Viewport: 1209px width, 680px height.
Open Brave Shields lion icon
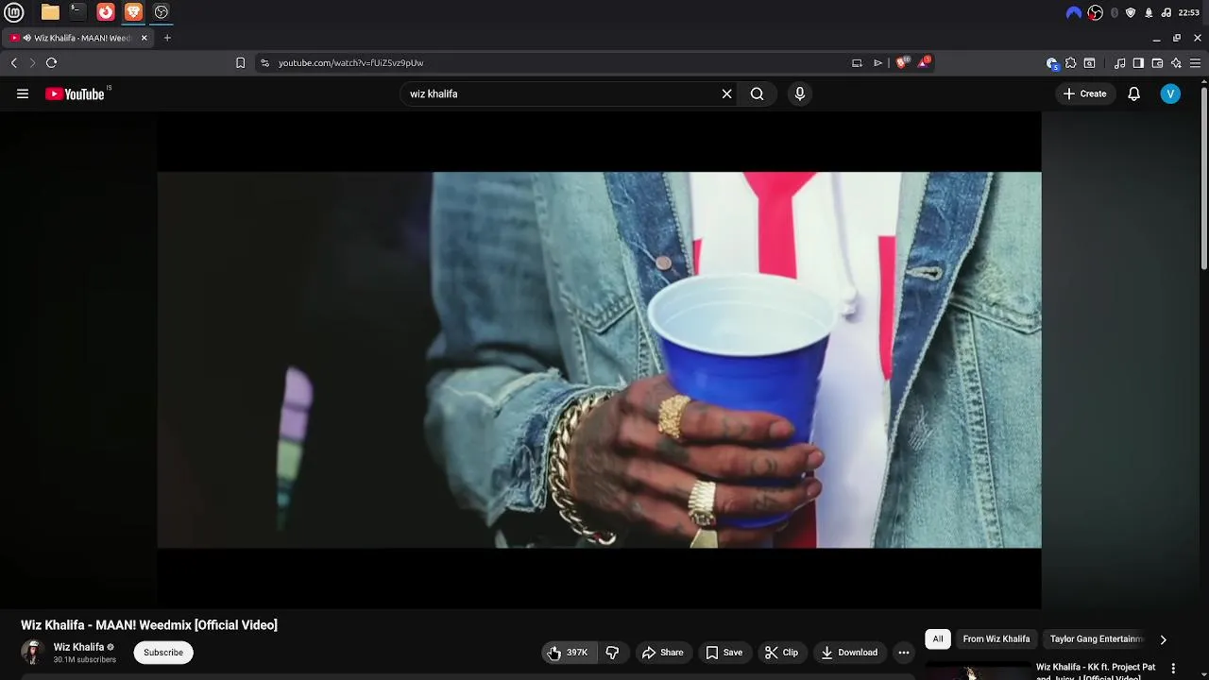902,62
